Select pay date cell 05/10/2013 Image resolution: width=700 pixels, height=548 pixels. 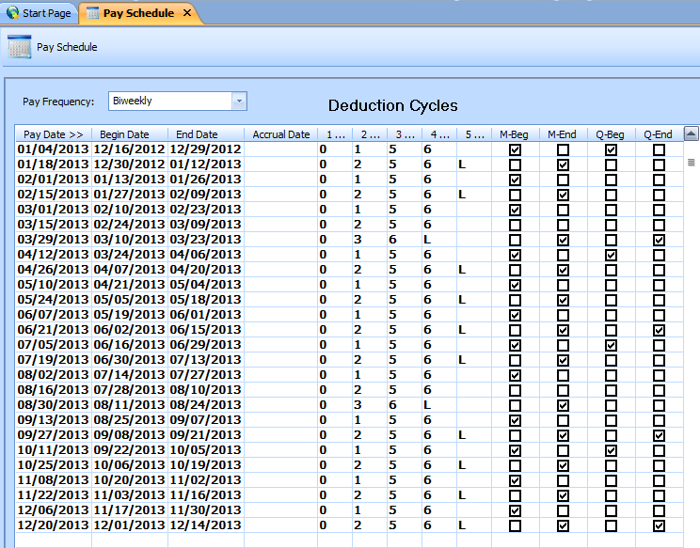[x=53, y=284]
